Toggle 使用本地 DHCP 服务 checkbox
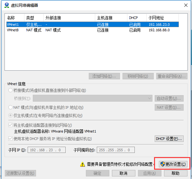Viewport: 192px width, 179px height. 10,139
